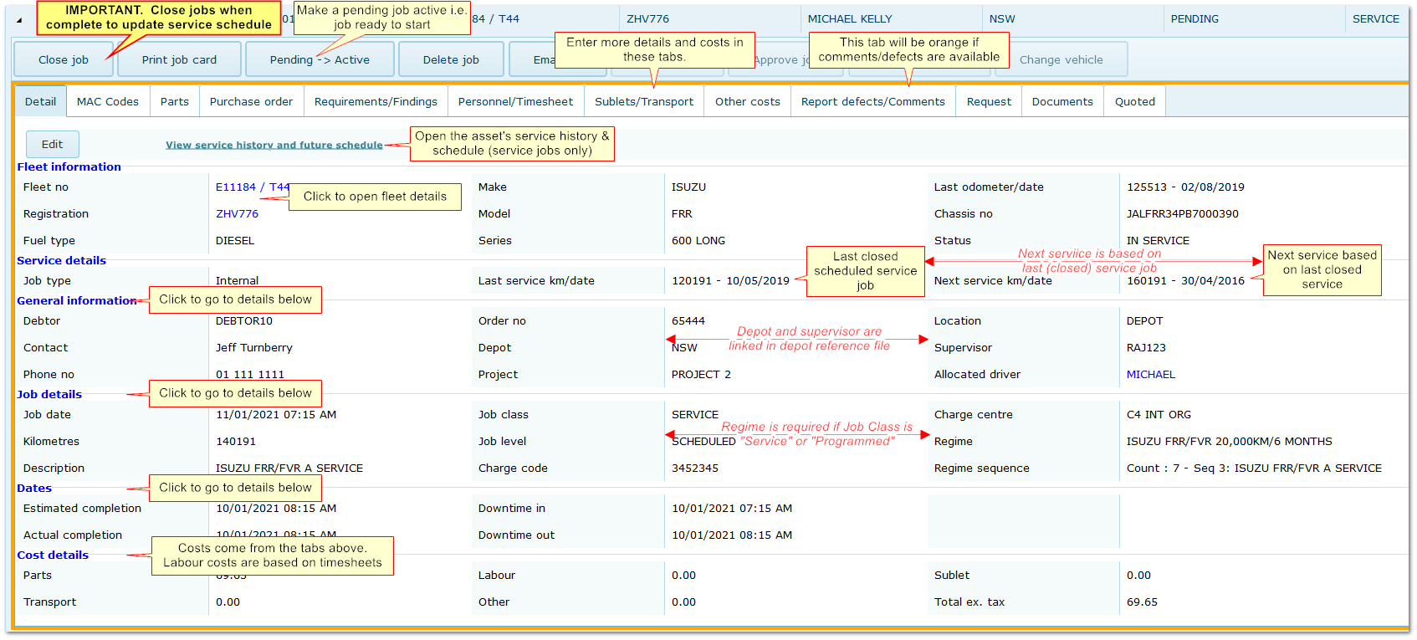Open Report defects/Comments tab
The image size is (1417, 640).
[872, 102]
